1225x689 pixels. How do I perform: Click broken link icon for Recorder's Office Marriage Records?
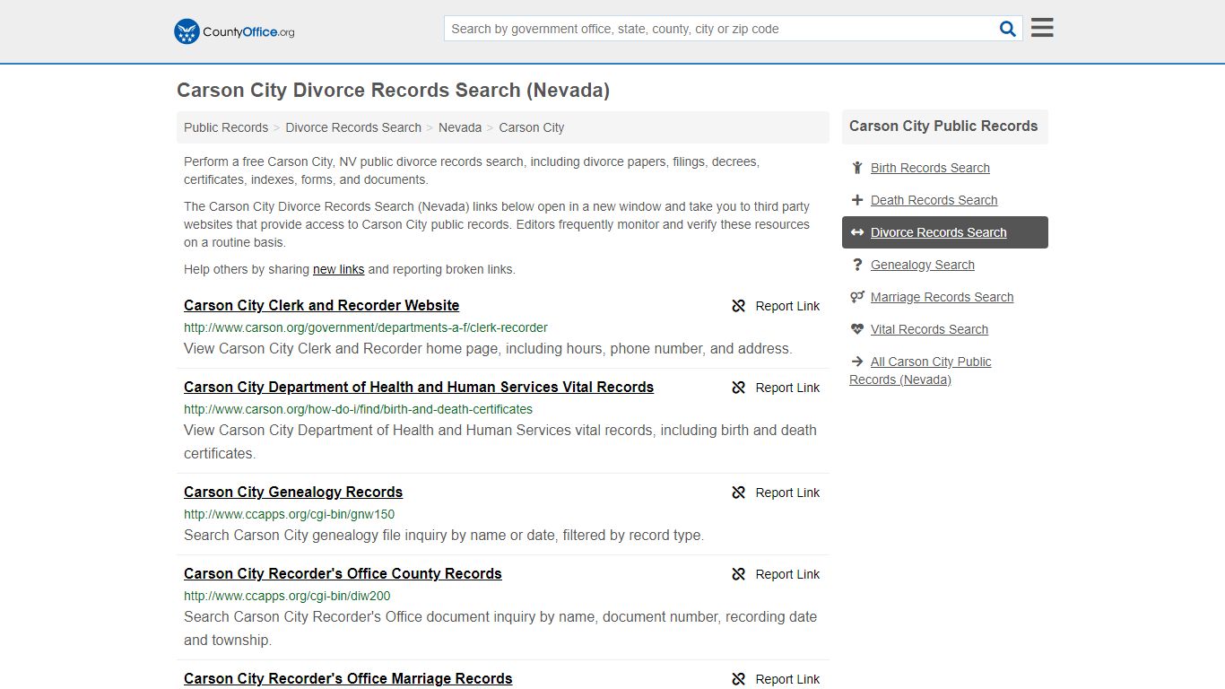pyautogui.click(x=739, y=679)
